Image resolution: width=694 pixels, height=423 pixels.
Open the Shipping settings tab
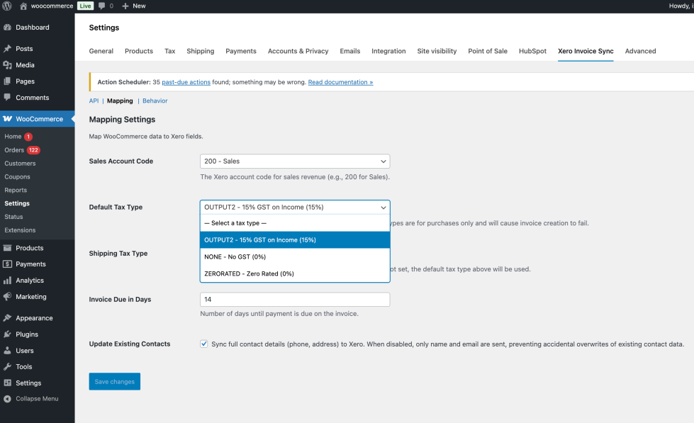coord(200,51)
